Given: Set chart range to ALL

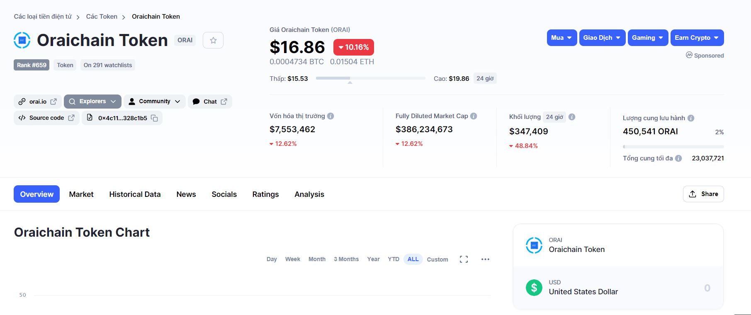Looking at the screenshot, I should (x=413, y=259).
